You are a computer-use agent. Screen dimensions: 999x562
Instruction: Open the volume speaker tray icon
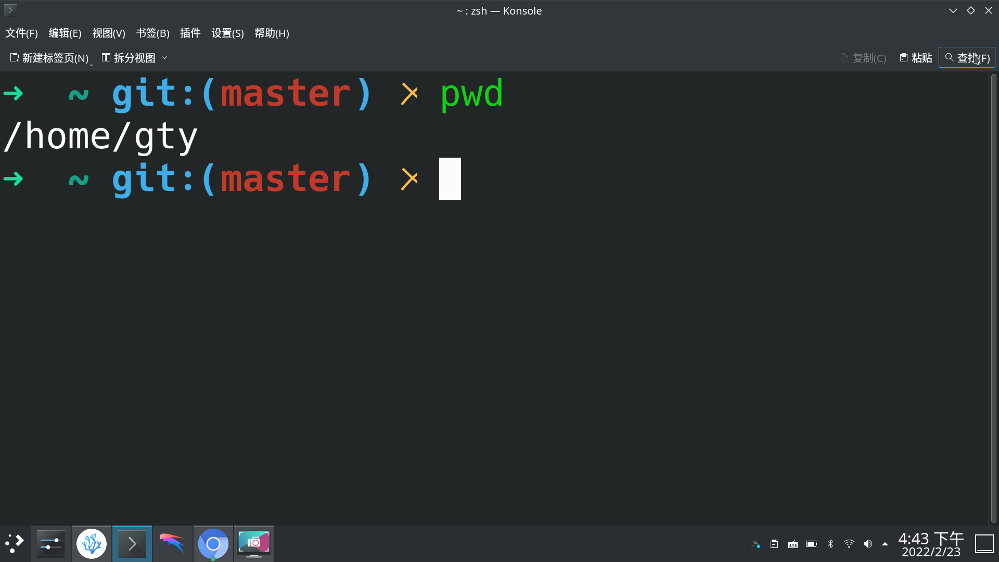pos(868,544)
